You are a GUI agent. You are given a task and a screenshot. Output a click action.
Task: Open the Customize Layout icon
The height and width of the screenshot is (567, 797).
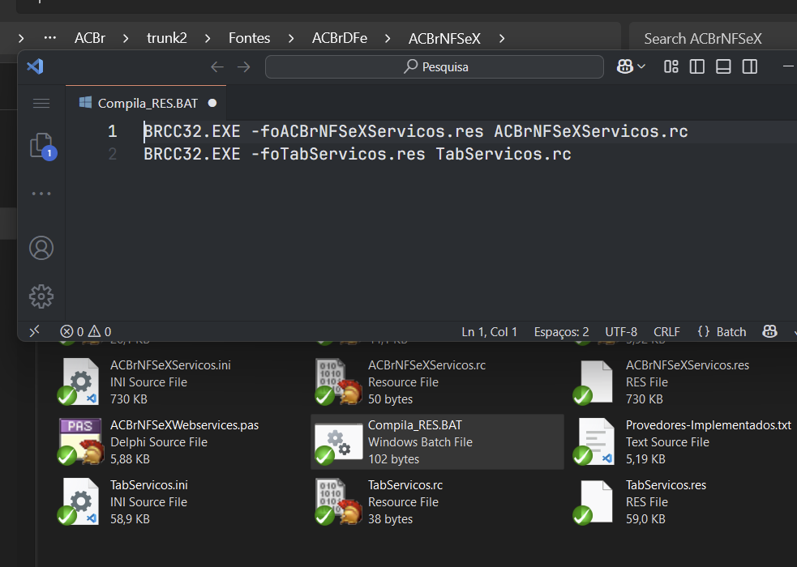click(x=671, y=66)
